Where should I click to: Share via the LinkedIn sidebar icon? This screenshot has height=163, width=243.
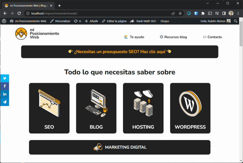pos(4,94)
